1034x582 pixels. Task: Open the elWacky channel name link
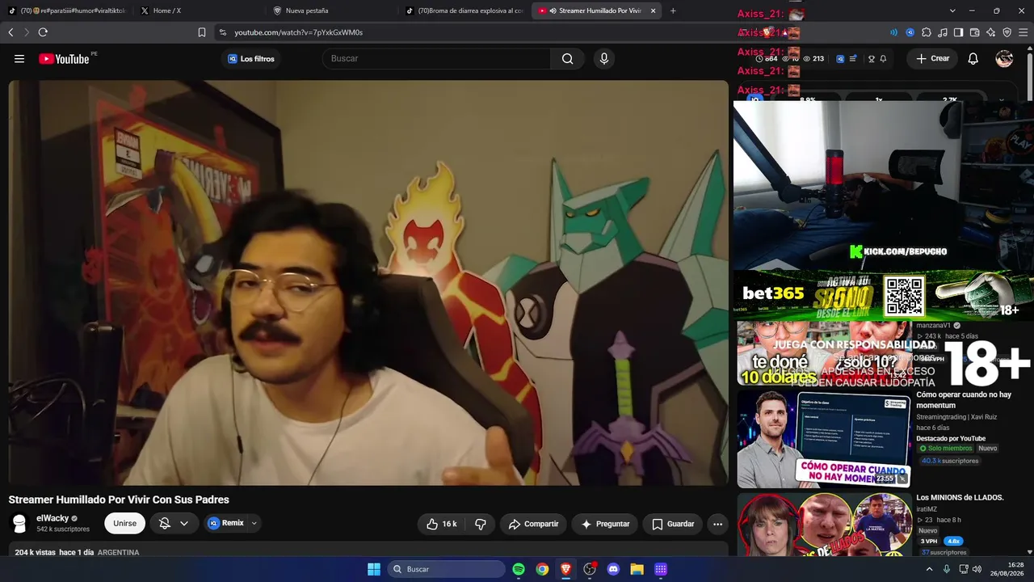53,518
